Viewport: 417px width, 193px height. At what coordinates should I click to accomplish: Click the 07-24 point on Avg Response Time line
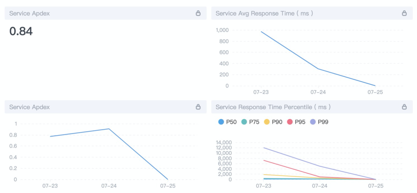click(x=318, y=69)
